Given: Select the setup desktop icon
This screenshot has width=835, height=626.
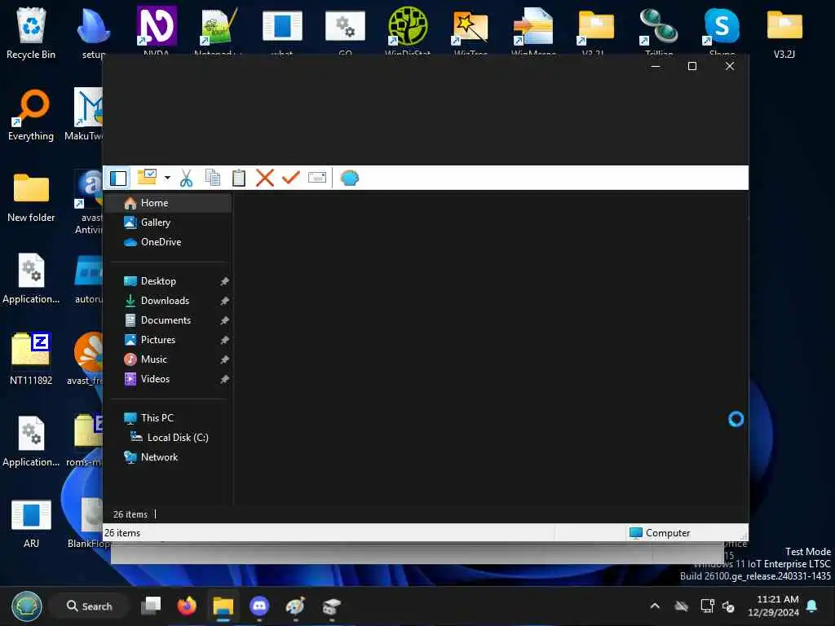Looking at the screenshot, I should coord(94,33).
